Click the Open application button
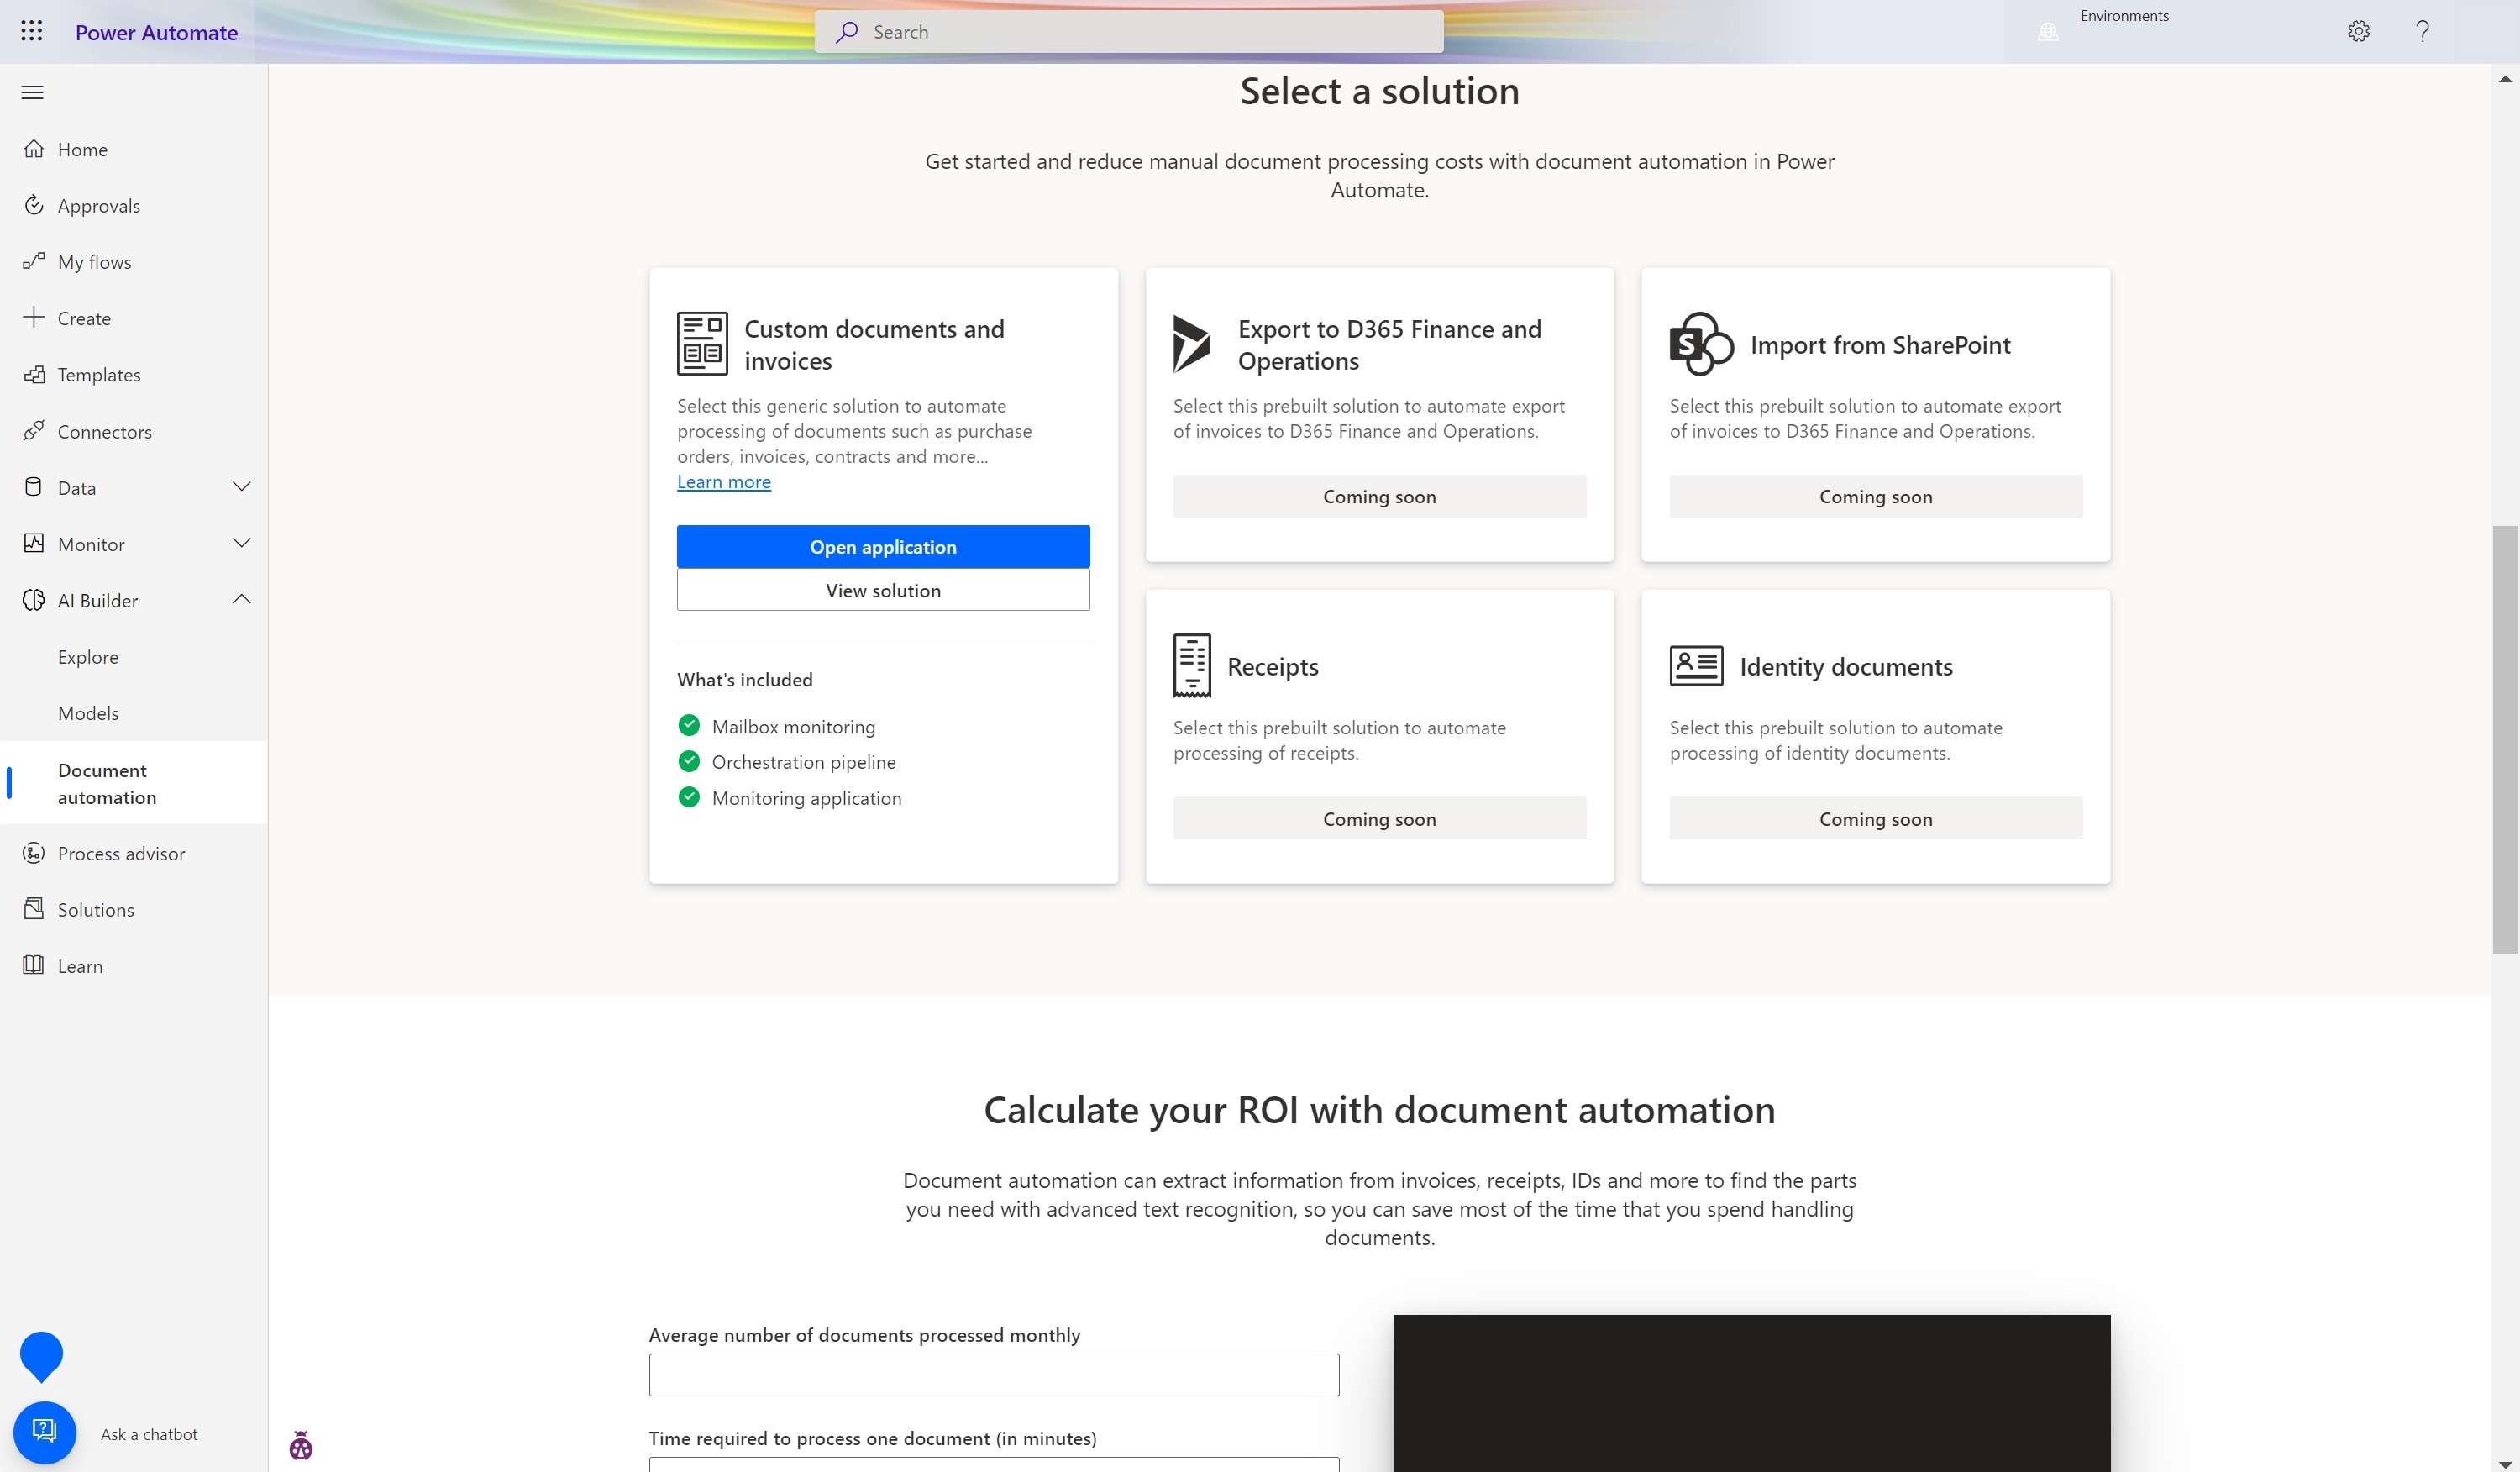The width and height of the screenshot is (2520, 1472). pyautogui.click(x=883, y=547)
